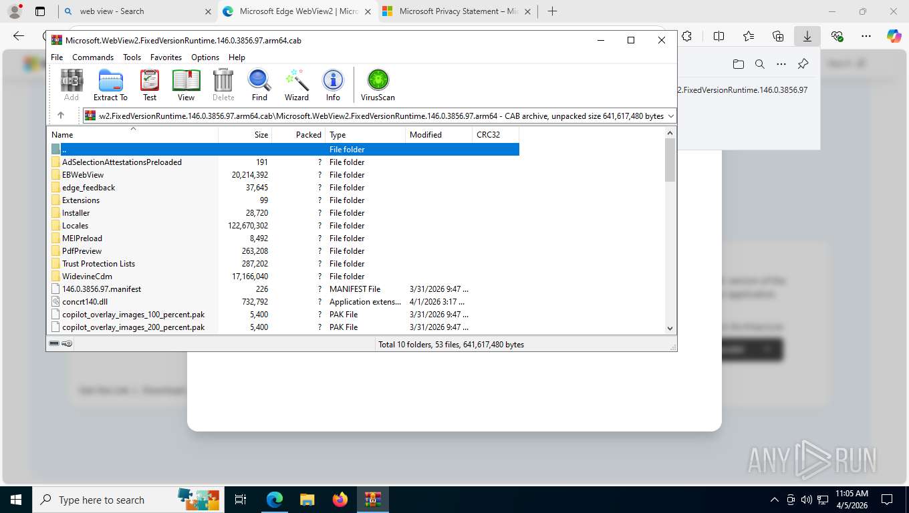Sort by Packed column header
Image resolution: width=909 pixels, height=513 pixels.
tap(299, 134)
